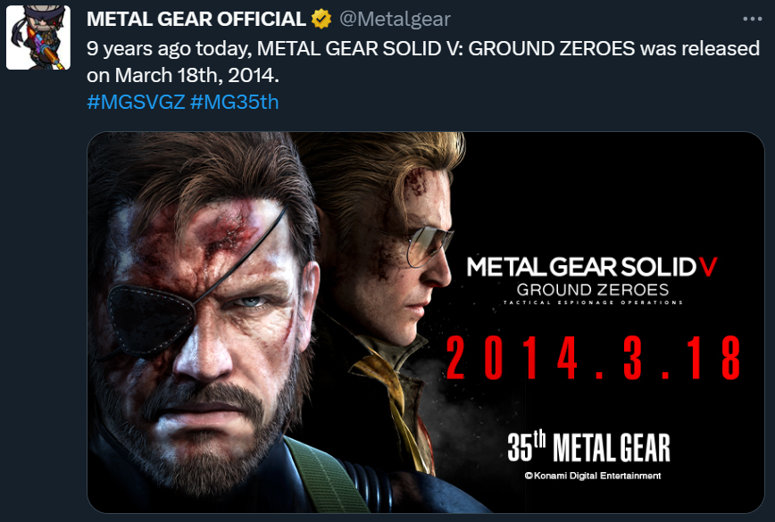Click the 35th METAL GEAR anniversary logo

588,447
